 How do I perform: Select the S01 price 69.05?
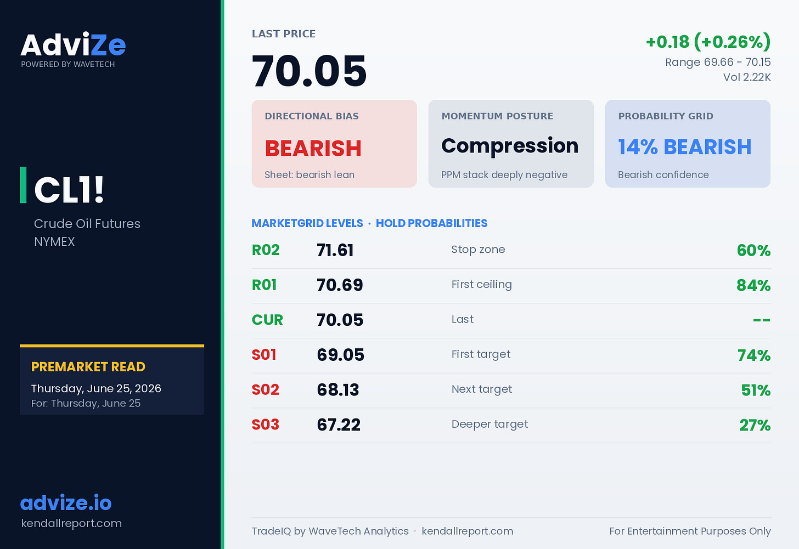[341, 355]
